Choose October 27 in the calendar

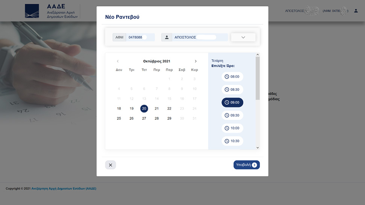144,118
